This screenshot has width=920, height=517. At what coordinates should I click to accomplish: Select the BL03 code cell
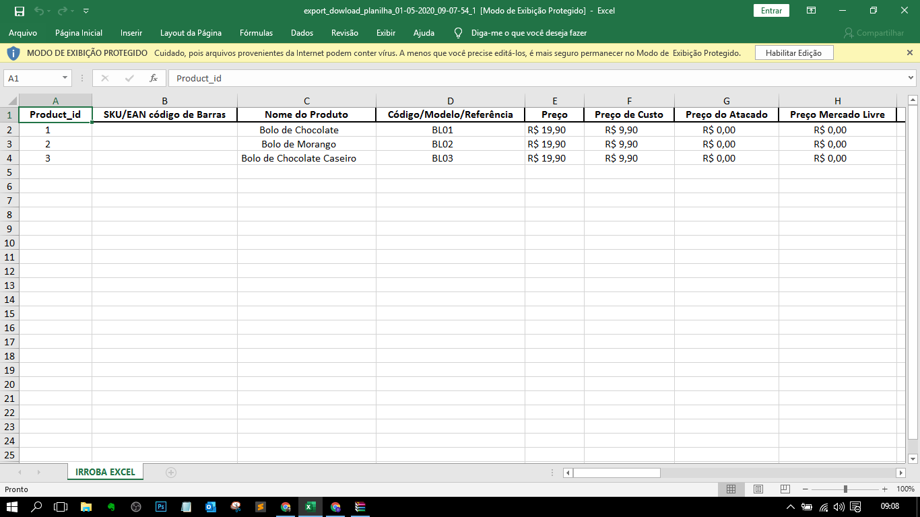[451, 158]
